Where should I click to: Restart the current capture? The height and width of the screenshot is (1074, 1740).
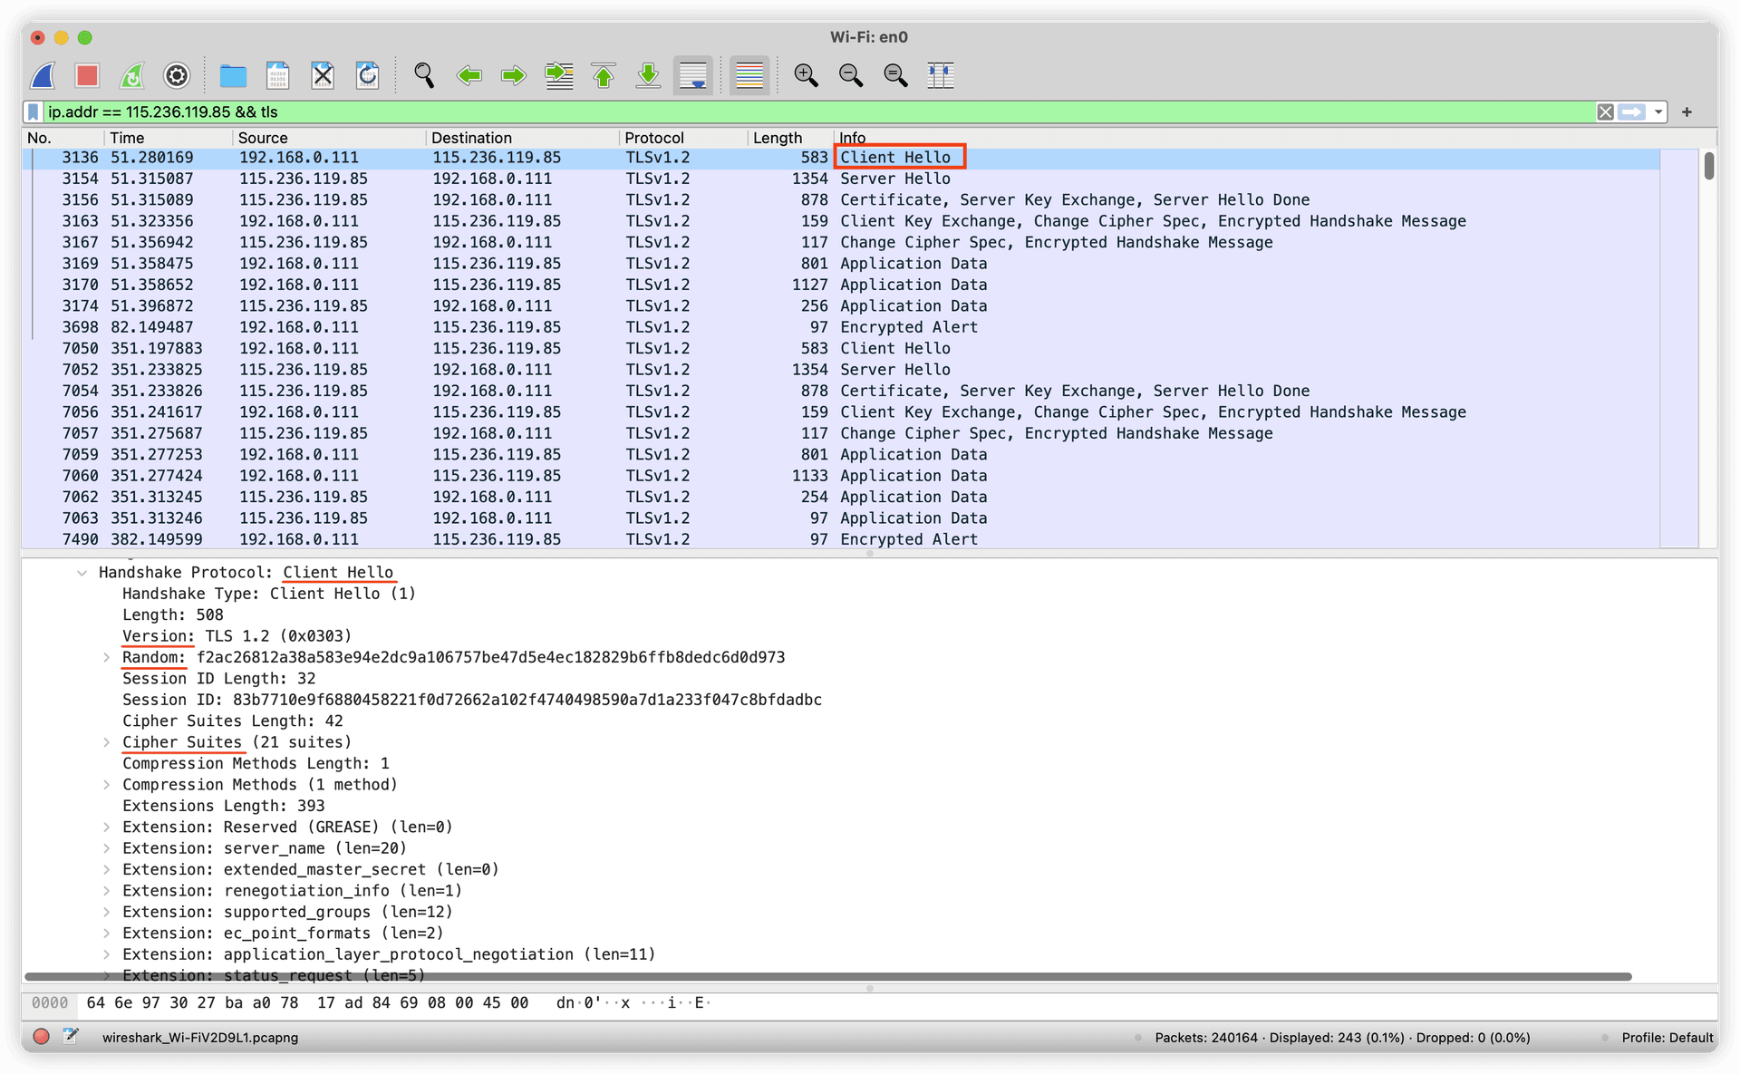[x=132, y=75]
